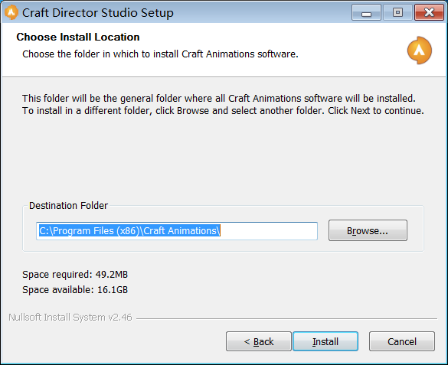The image size is (448, 365).
Task: Open the Browse folder dialog
Action: click(368, 230)
